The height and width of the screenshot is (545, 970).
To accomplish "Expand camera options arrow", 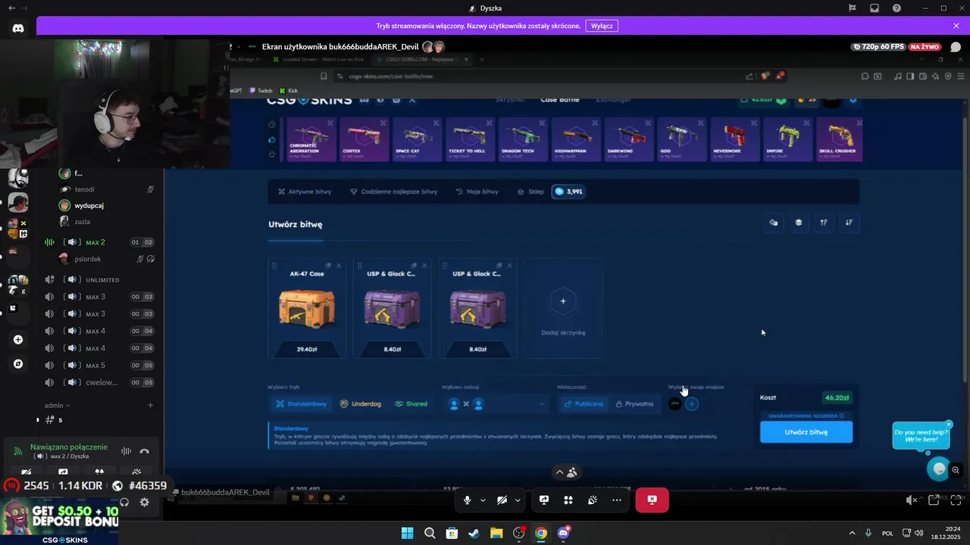I will point(518,500).
